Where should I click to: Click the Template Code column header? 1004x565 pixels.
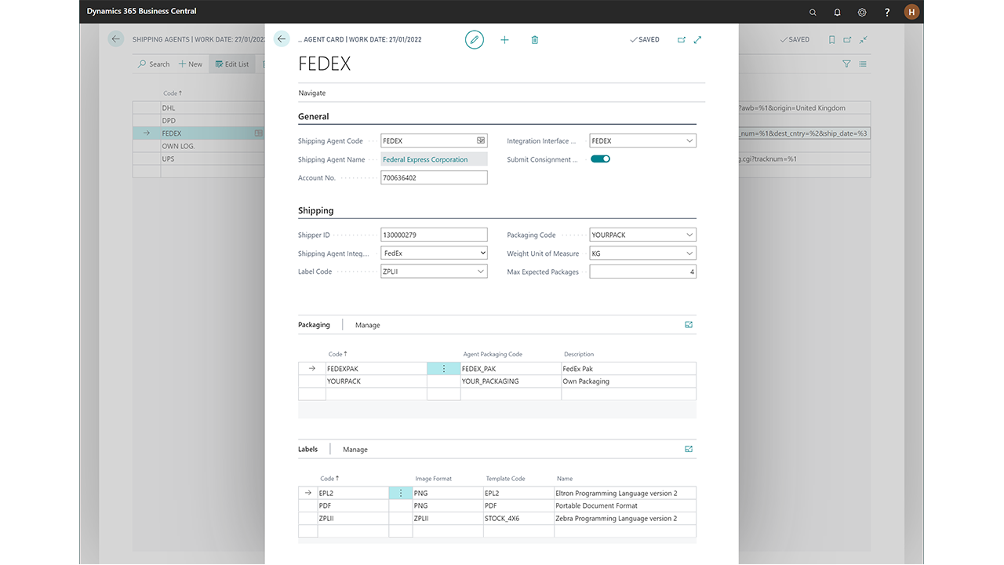coord(505,478)
